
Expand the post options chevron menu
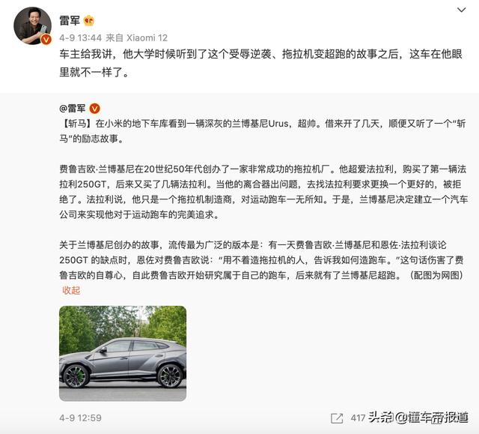pos(461,10)
